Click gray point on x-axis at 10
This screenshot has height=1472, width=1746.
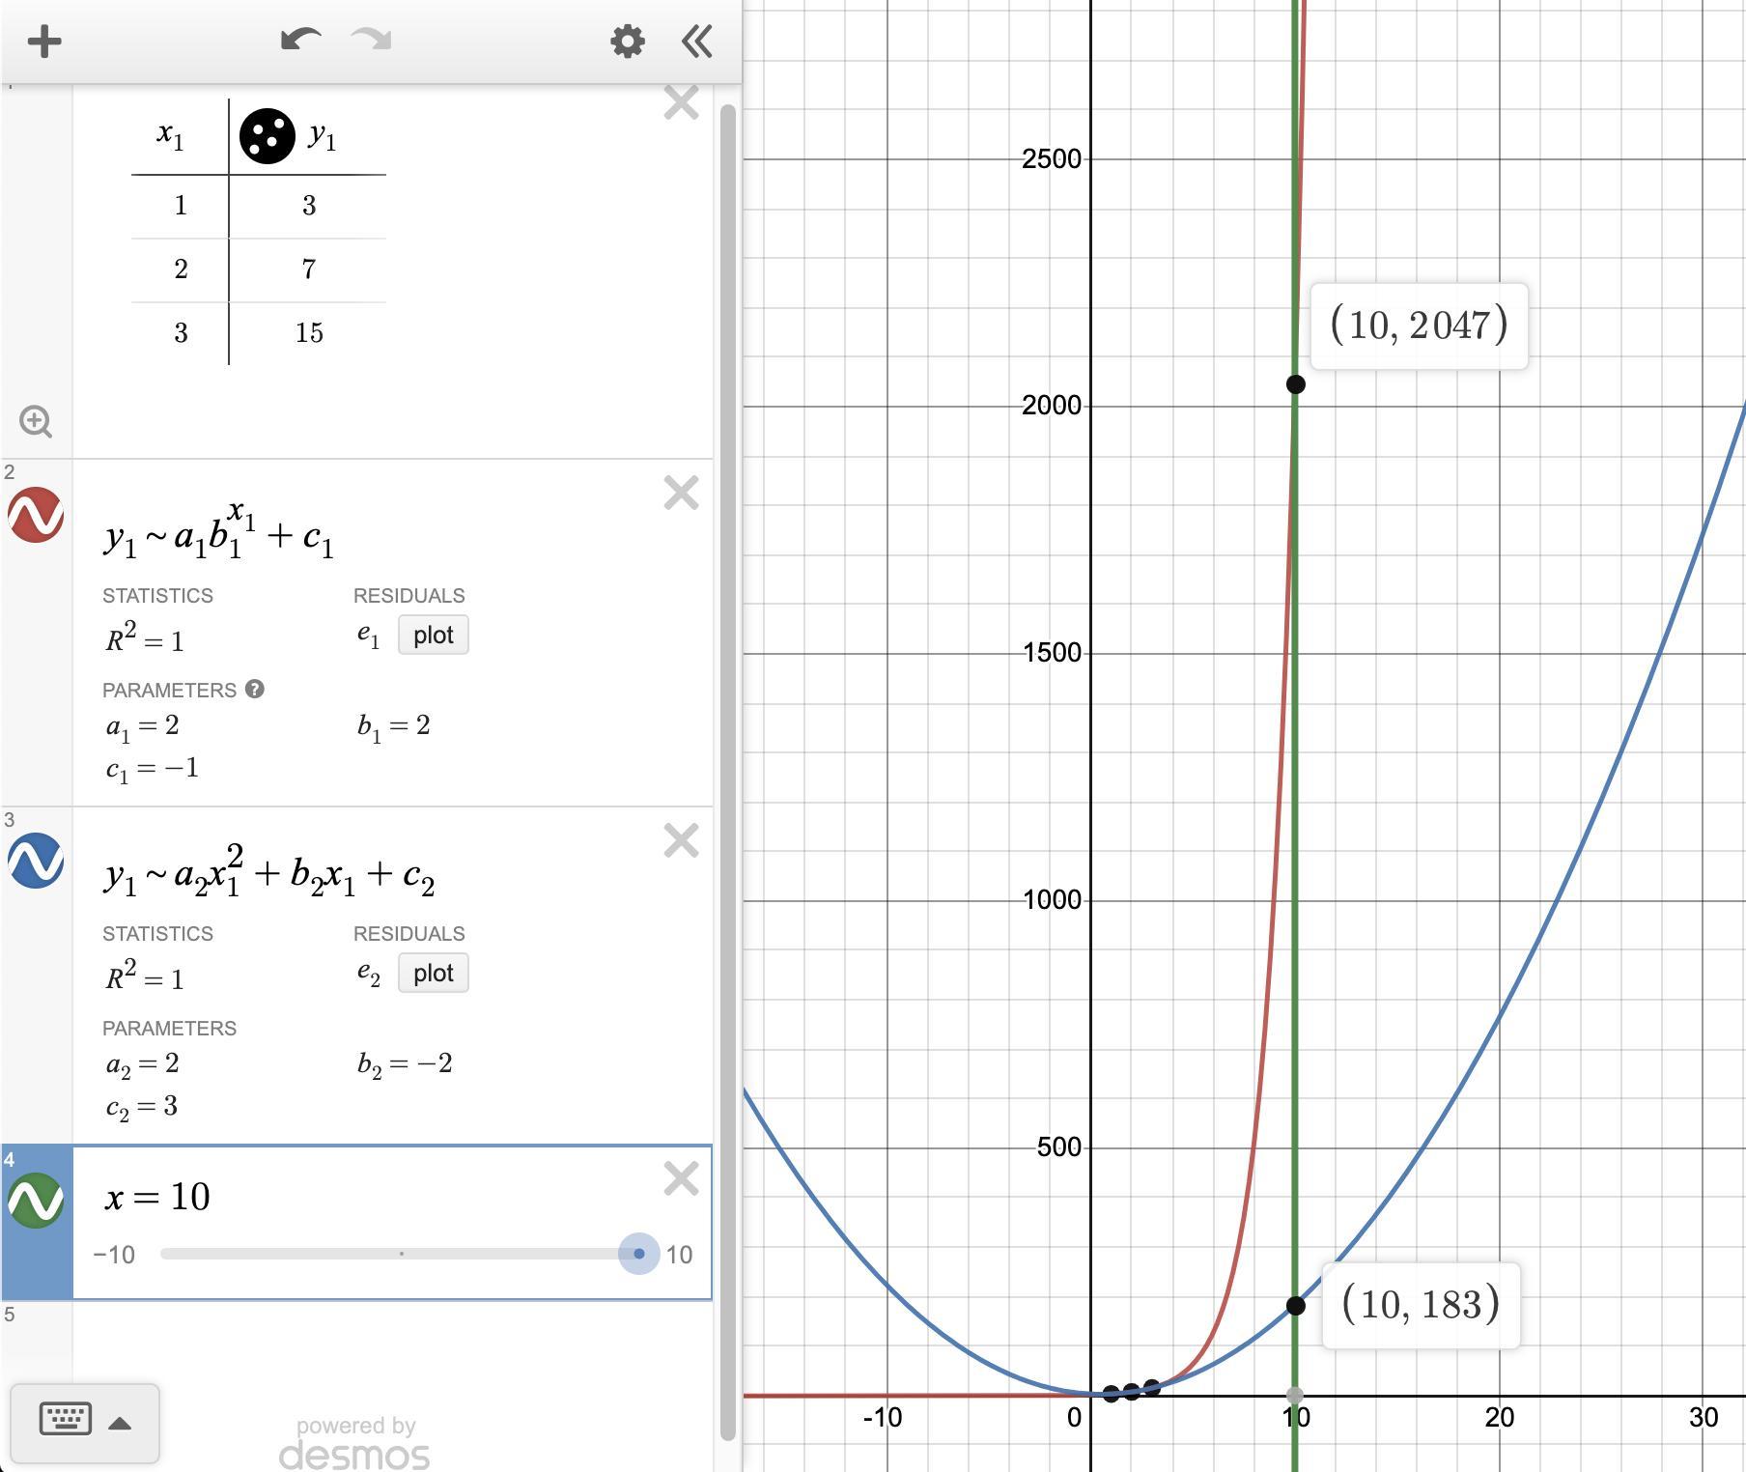click(x=1295, y=1395)
